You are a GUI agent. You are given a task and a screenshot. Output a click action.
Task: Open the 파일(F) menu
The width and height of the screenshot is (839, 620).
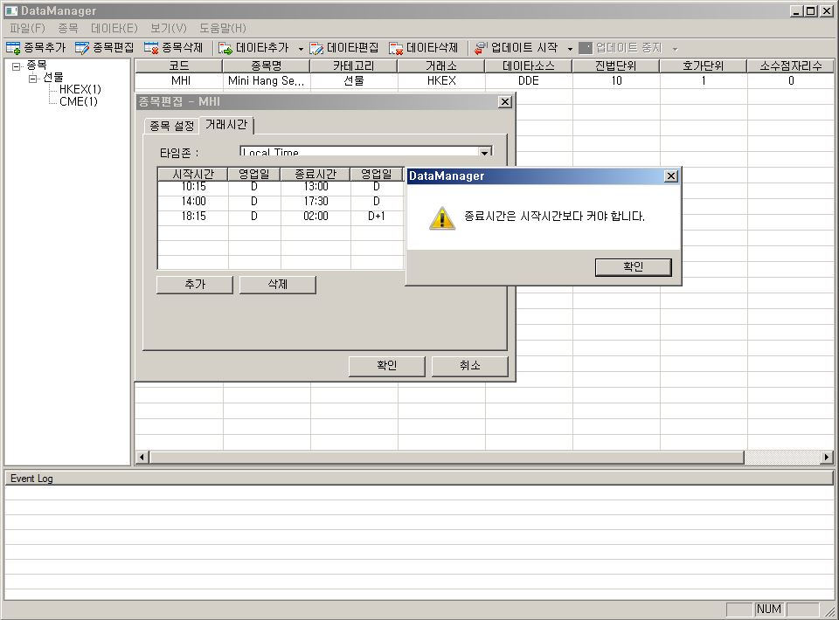click(26, 28)
